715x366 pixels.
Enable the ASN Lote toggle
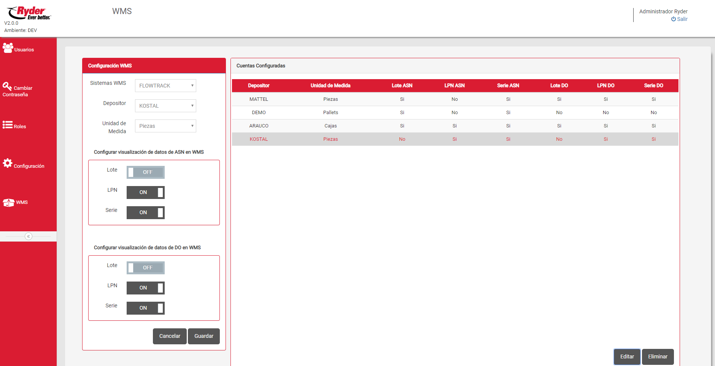[145, 172]
